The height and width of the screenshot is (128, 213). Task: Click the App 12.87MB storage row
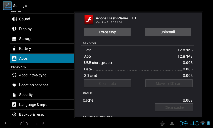pos(138,56)
